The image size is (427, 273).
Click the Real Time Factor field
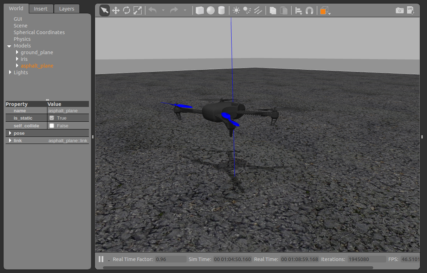pos(170,259)
